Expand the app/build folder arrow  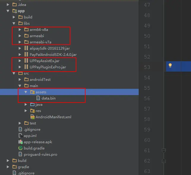coord(14,17)
